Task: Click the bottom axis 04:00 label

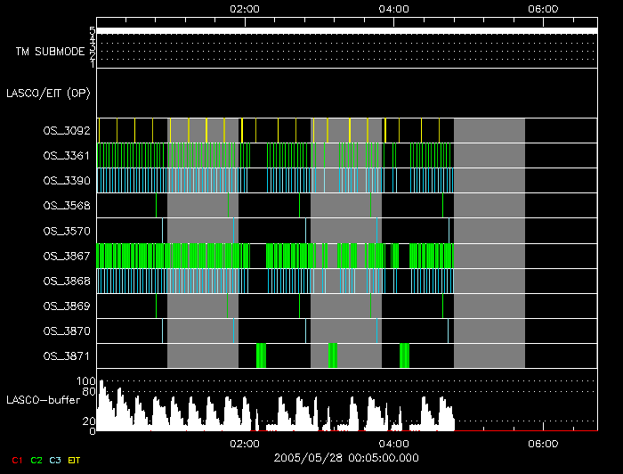Action: coord(393,444)
